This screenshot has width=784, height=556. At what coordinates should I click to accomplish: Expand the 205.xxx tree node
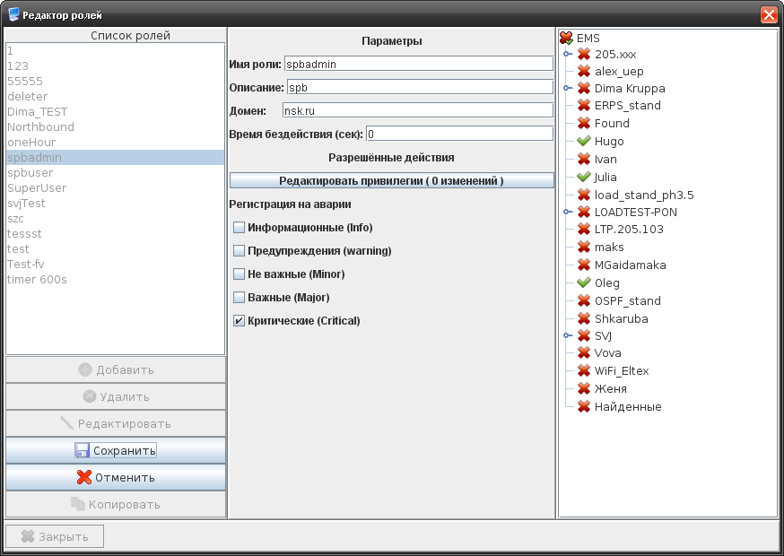(567, 54)
